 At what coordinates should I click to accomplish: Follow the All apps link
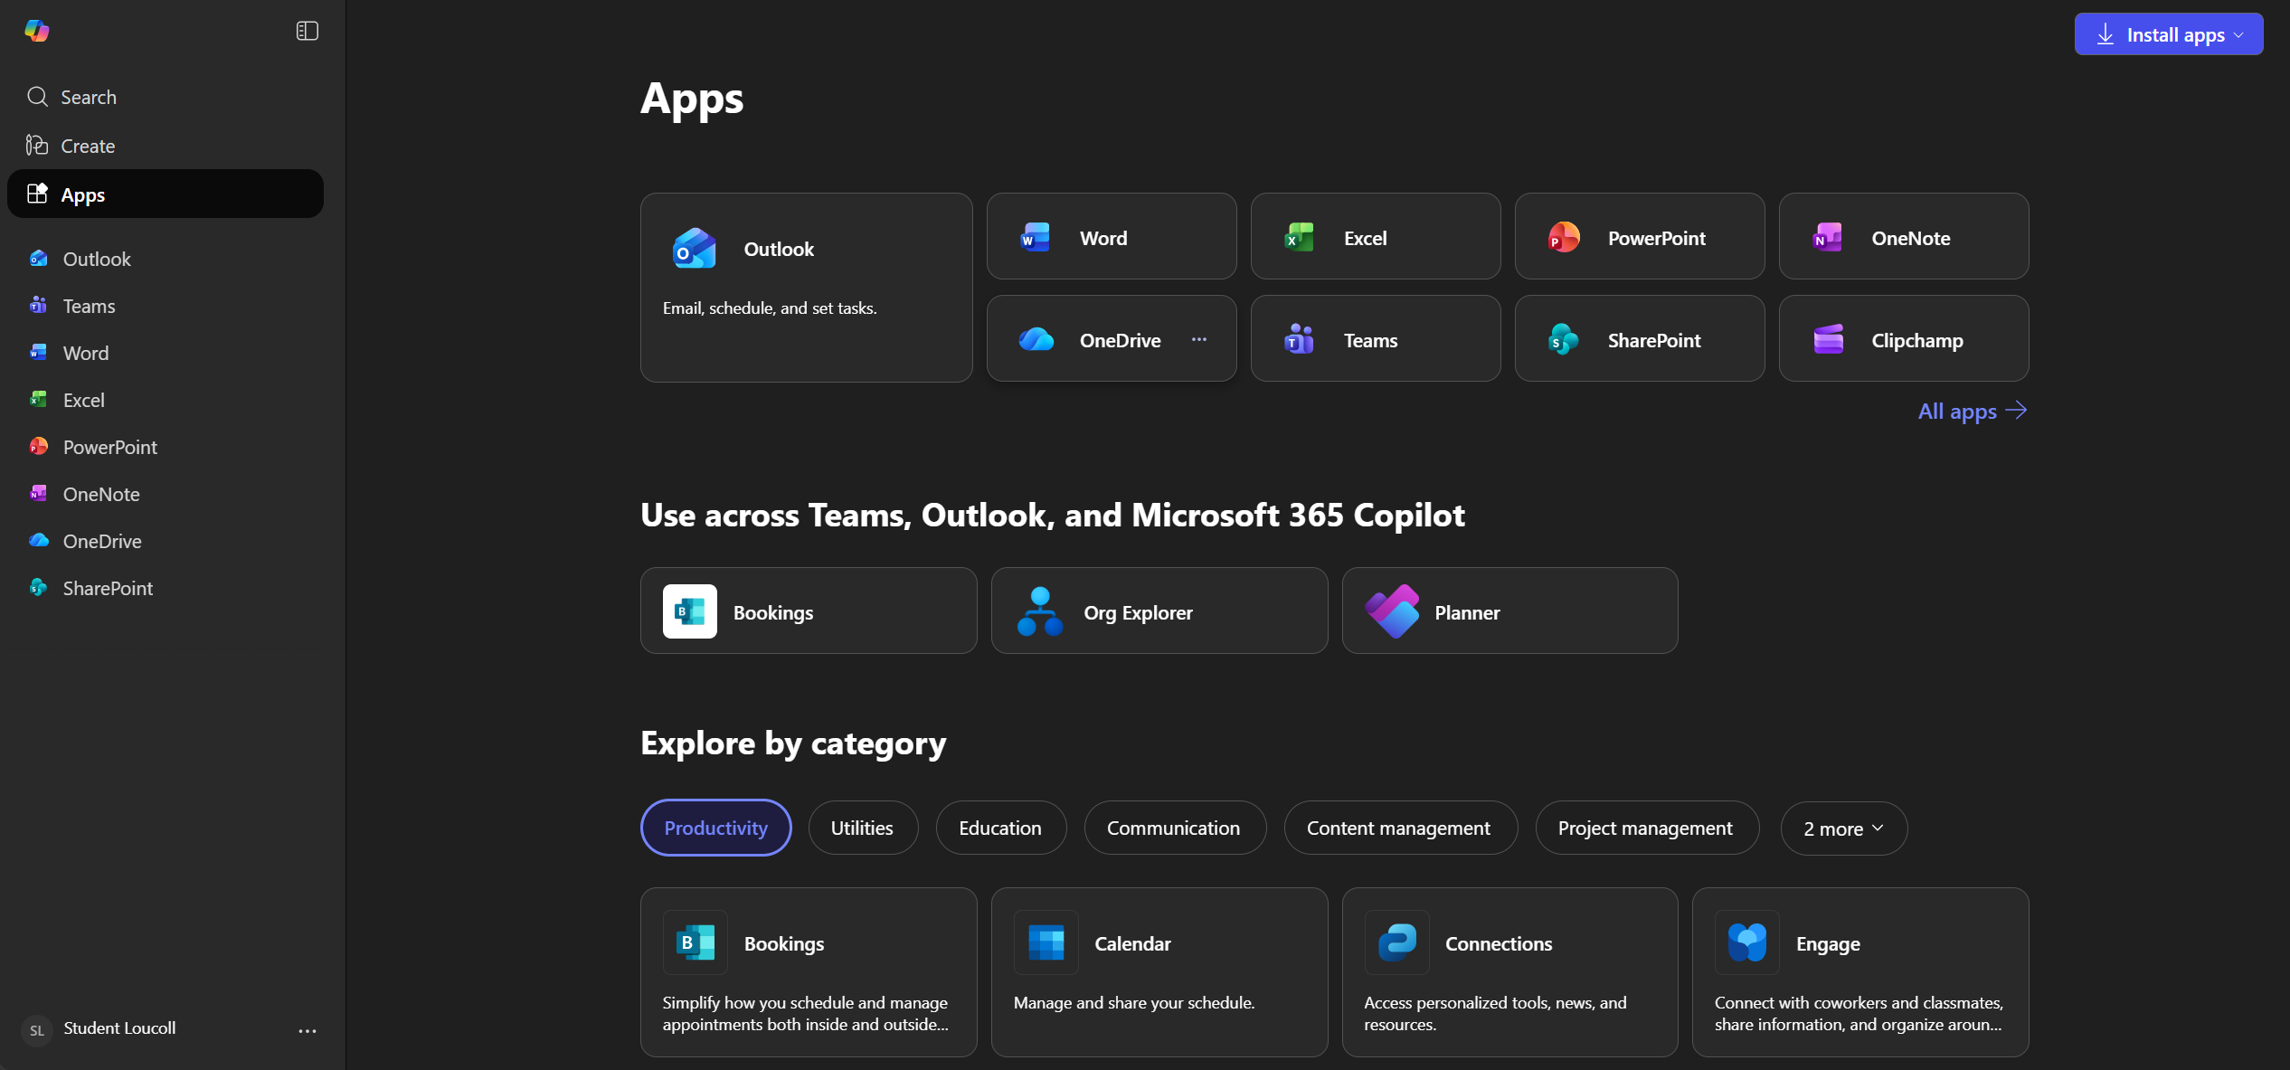pos(1973,411)
